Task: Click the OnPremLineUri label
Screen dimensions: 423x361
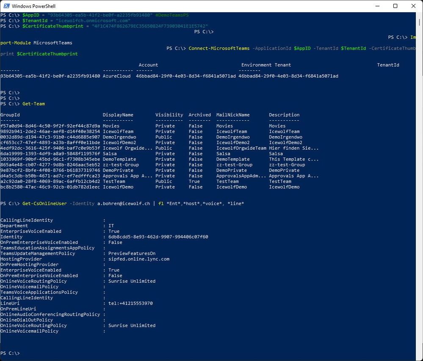Action: [18, 309]
